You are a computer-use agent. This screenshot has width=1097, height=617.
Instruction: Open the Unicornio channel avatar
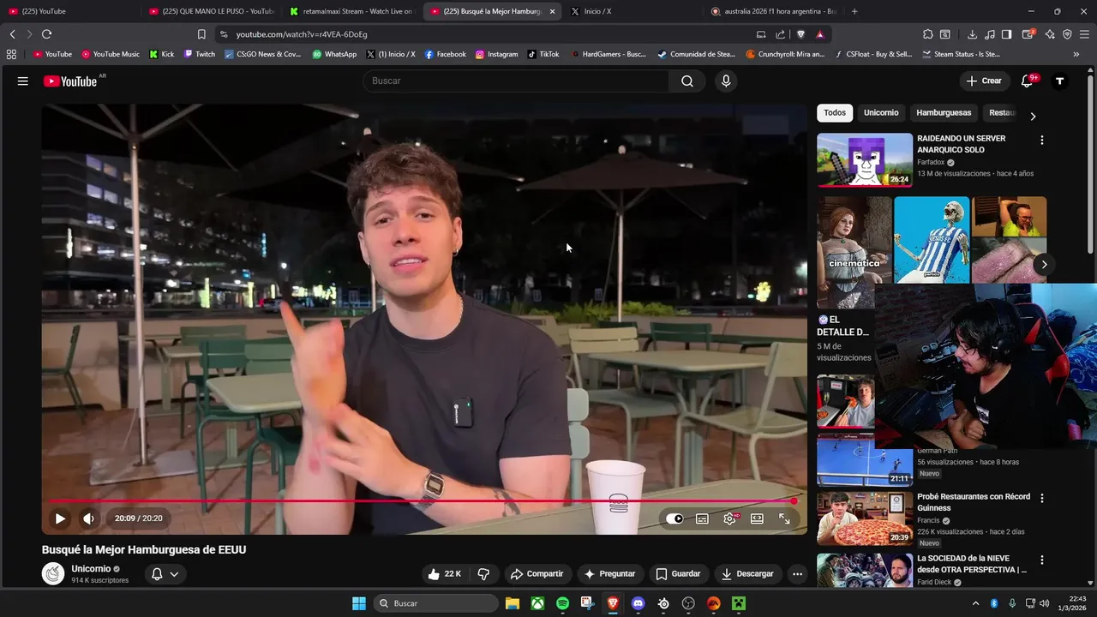coord(53,574)
